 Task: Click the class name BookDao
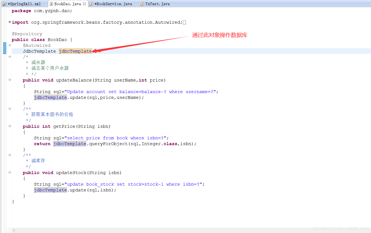[57, 40]
